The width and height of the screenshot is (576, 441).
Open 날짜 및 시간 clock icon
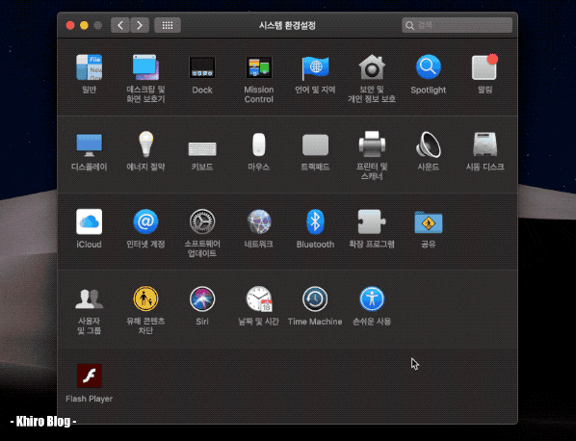(258, 298)
